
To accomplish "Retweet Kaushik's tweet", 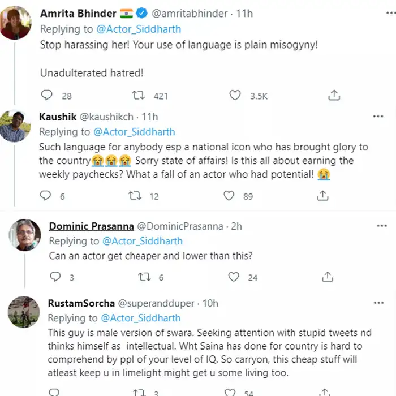I will click(x=135, y=196).
